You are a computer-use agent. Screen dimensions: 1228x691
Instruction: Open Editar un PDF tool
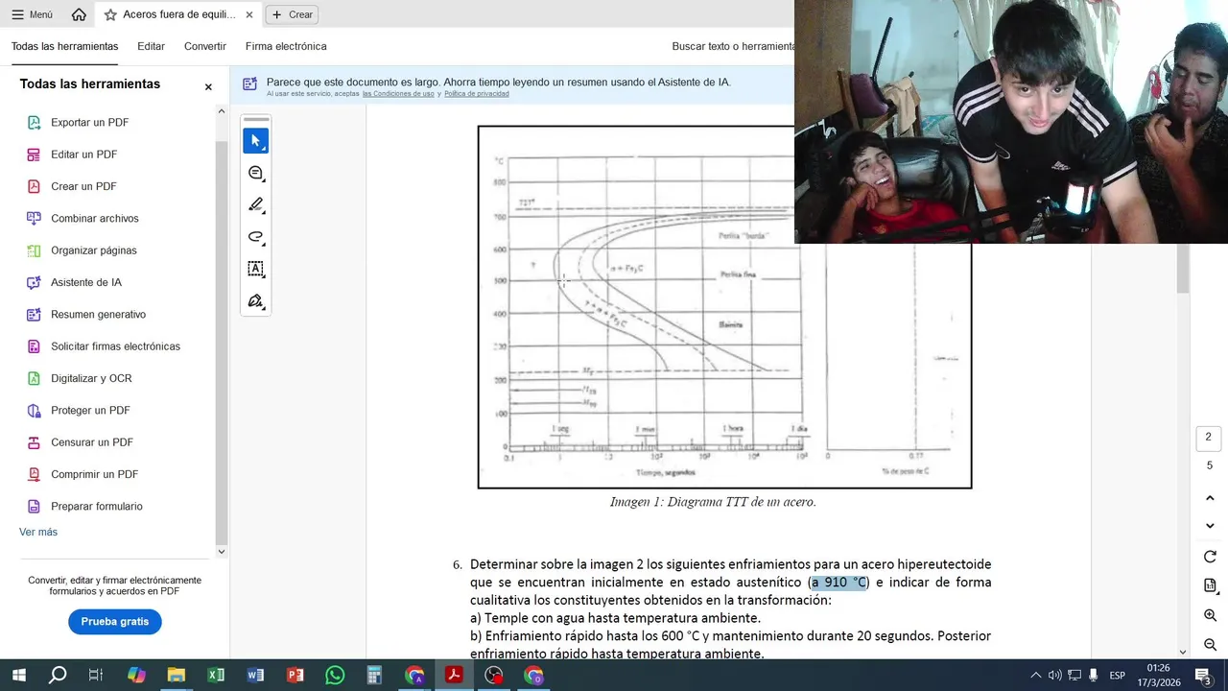83,155
